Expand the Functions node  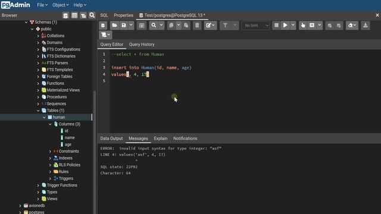click(38, 83)
